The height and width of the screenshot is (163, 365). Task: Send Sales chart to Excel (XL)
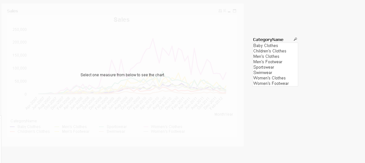(224, 11)
